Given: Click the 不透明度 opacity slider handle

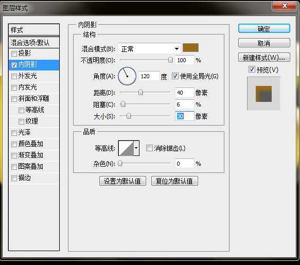Looking at the screenshot, I should coord(170,60).
